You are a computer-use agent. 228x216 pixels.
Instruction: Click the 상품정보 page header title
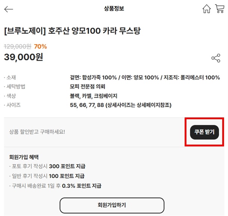[x=114, y=9]
